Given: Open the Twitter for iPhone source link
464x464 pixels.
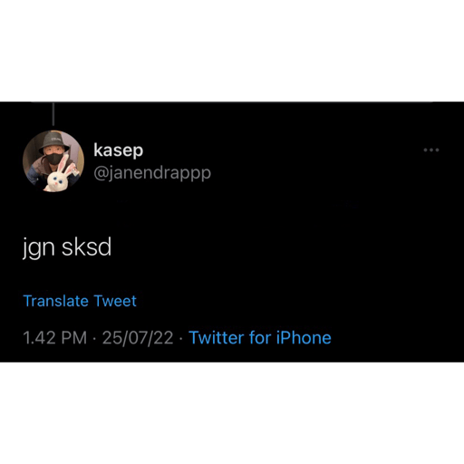Looking at the screenshot, I should click(x=260, y=338).
